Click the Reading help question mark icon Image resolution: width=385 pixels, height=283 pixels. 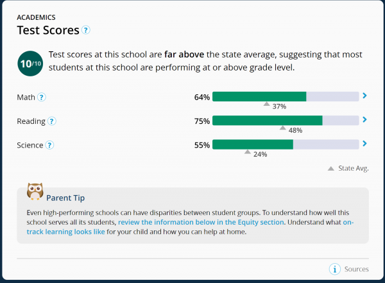click(52, 121)
